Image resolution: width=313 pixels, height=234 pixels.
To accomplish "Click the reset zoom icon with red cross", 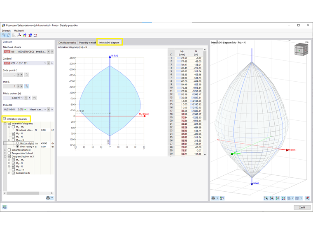I will 307,198.
